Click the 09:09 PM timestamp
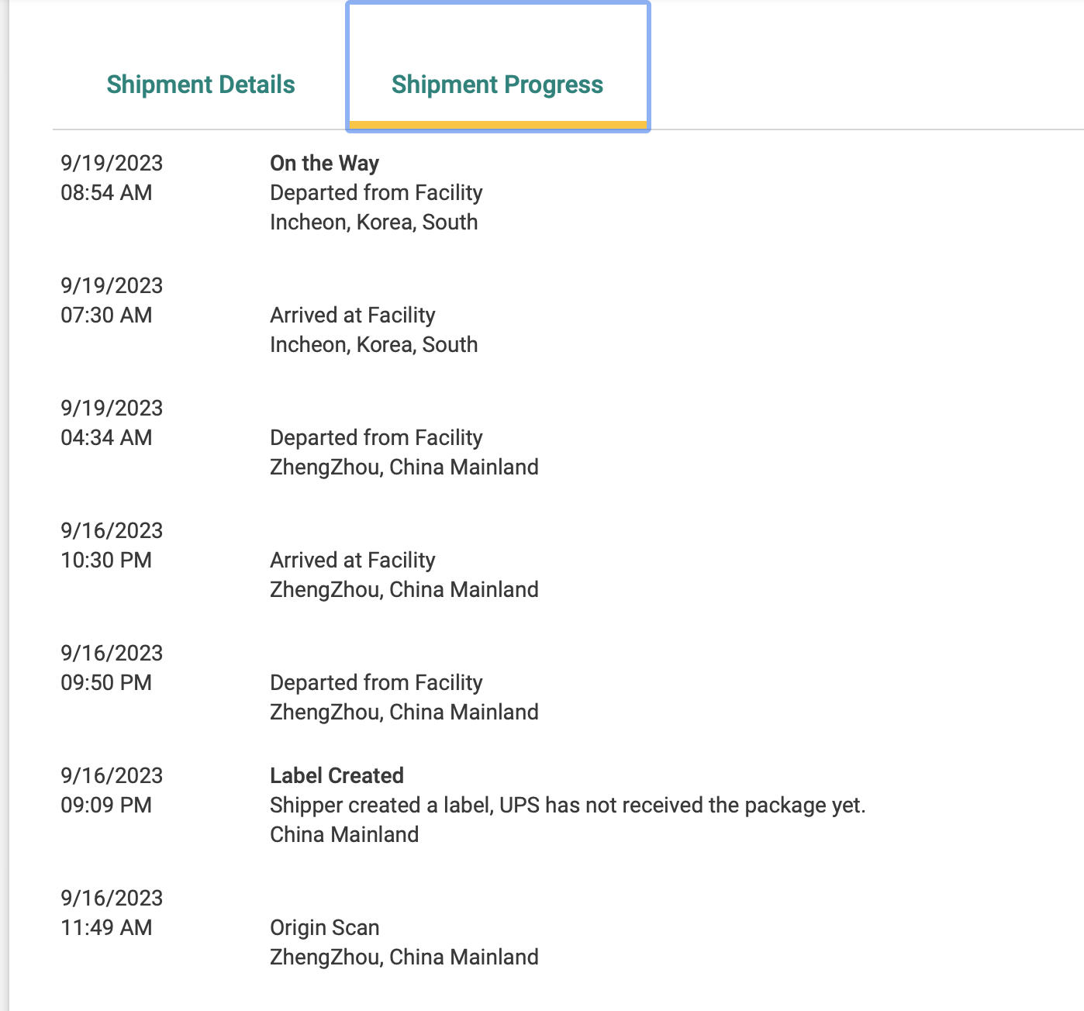 click(x=106, y=806)
